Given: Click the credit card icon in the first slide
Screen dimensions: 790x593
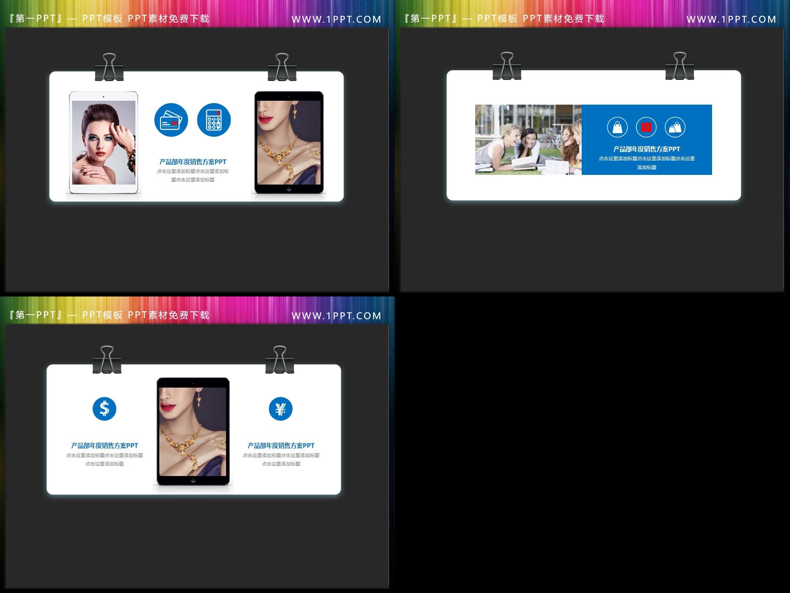Looking at the screenshot, I should click(x=171, y=120).
